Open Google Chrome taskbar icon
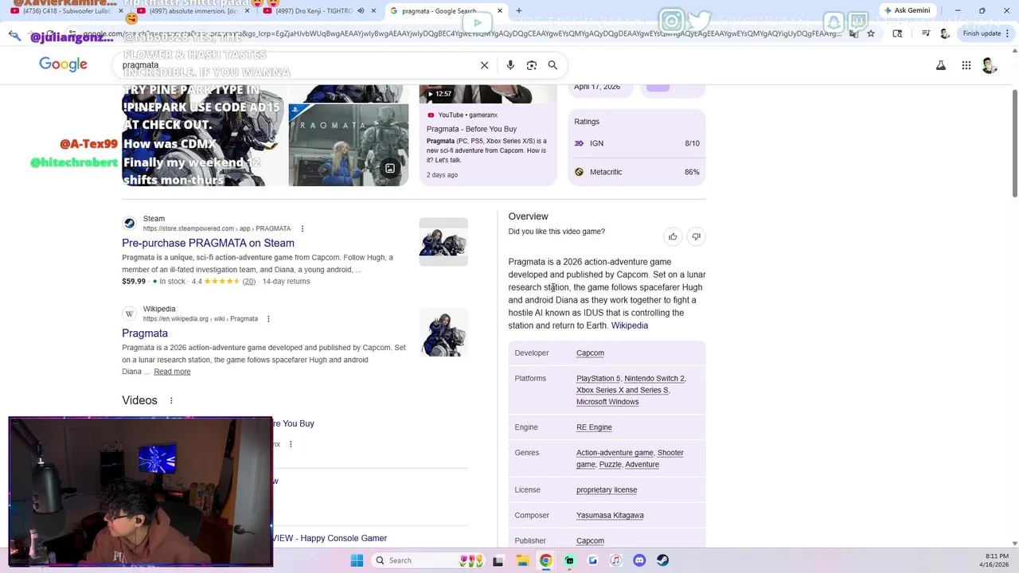 545,560
